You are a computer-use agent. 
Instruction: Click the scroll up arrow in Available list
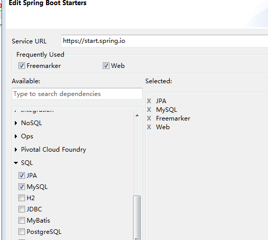[137, 115]
